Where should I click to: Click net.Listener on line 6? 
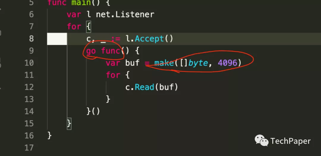(x=125, y=15)
